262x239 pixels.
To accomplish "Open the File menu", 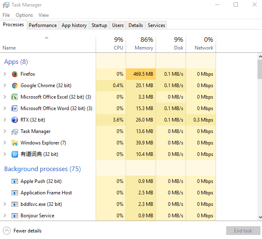I will point(6,15).
